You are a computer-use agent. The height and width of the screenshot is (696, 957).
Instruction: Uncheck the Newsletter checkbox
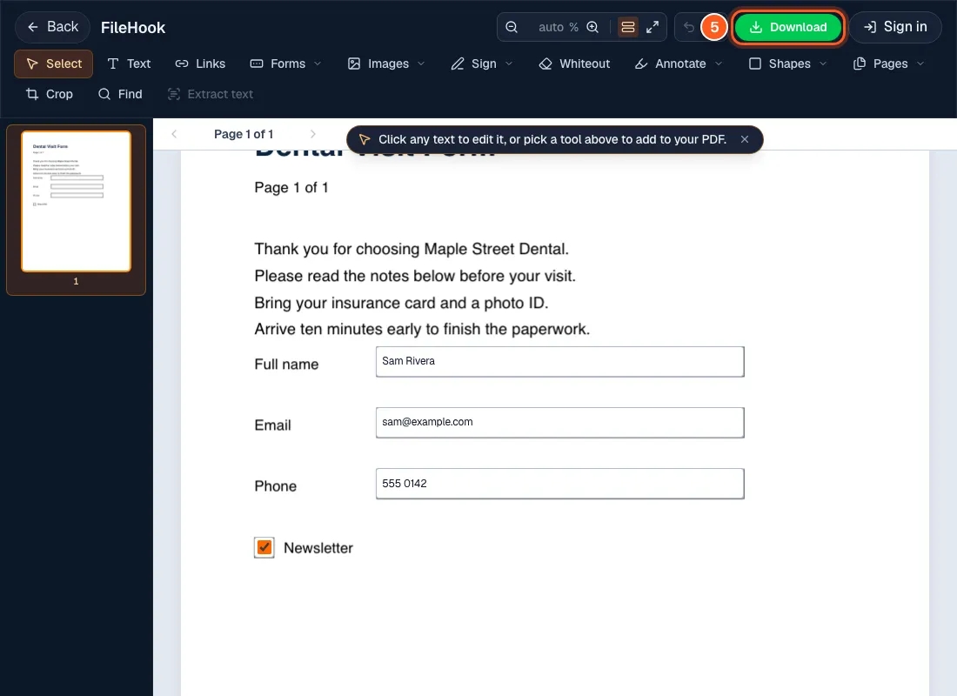pos(264,547)
